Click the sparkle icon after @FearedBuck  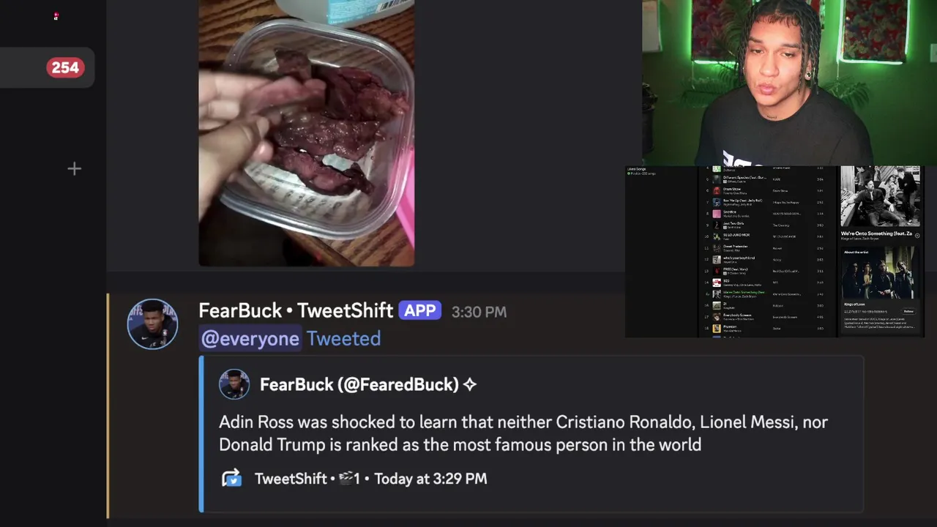[x=470, y=384]
